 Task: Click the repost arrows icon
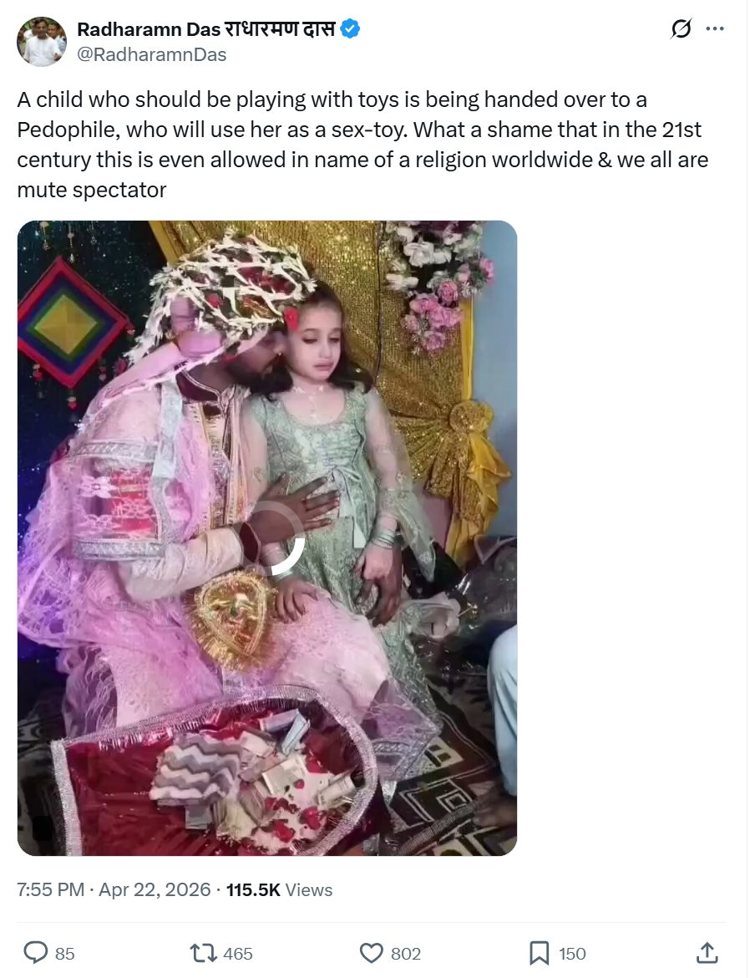(203, 953)
